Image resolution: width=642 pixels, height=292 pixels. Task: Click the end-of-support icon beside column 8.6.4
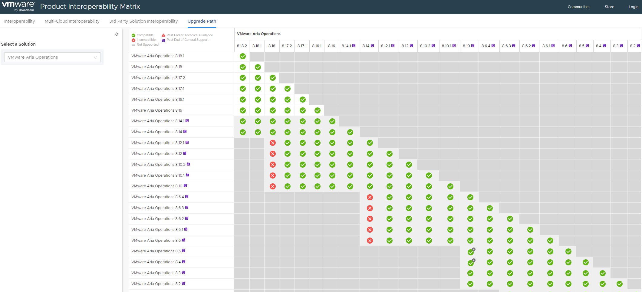coord(493,46)
